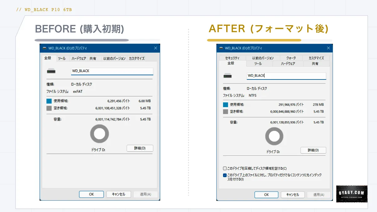377x212 pixels.
Task: Open セキュリティ tab in AFTER dialog
Action: coord(232,58)
